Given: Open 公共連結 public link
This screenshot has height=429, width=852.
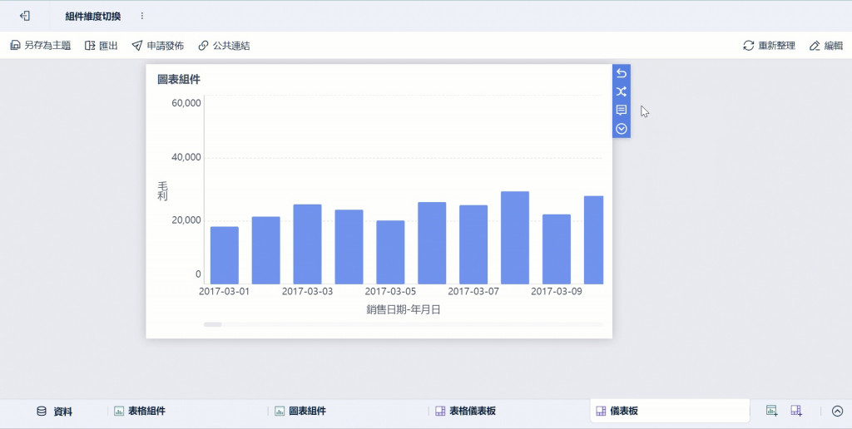Looking at the screenshot, I should point(224,46).
